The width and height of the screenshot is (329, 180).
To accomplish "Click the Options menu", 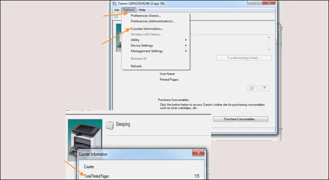I will click(129, 10).
